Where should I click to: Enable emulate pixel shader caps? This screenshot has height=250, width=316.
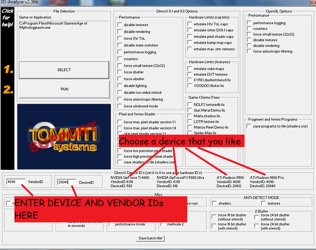(x=190, y=36)
